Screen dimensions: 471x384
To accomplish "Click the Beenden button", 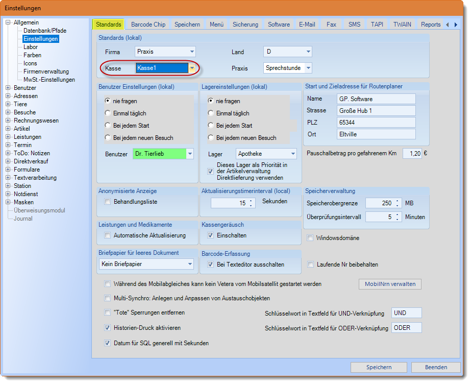I will click(435, 367).
